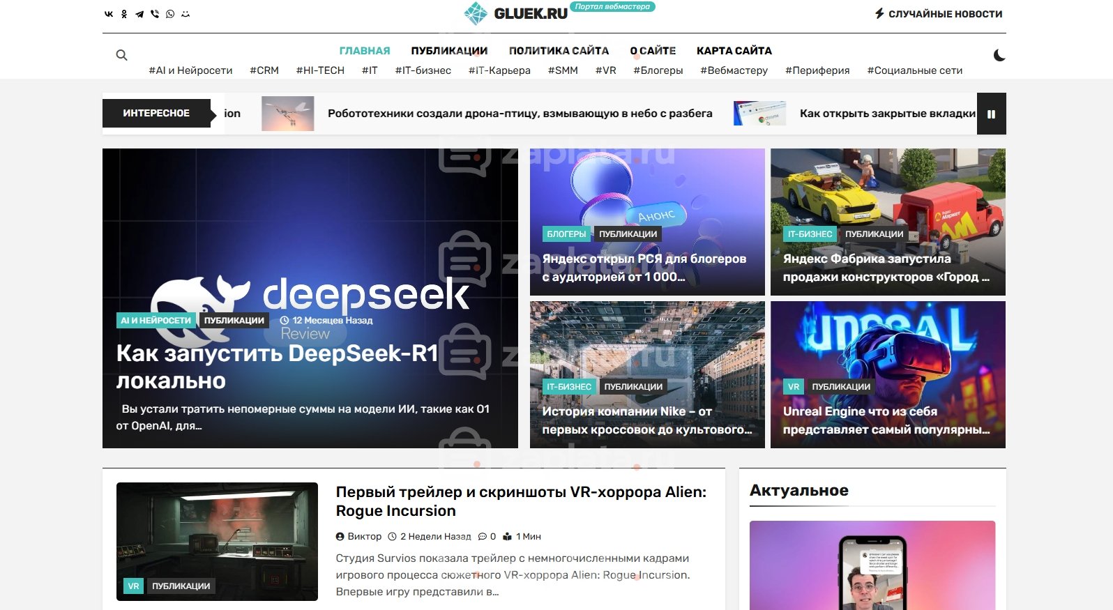Viewport: 1113px width, 610px height.
Task: Open article Яндекс Фабрика запустила продажи конструкторов
Action: [x=886, y=268]
